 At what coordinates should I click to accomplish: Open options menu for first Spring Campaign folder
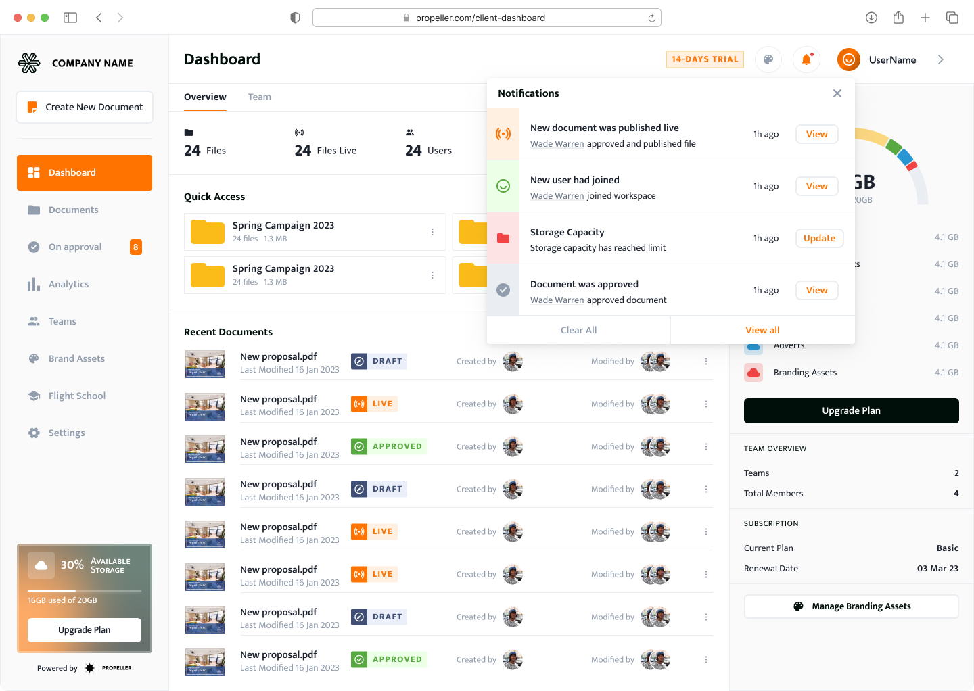pos(432,232)
